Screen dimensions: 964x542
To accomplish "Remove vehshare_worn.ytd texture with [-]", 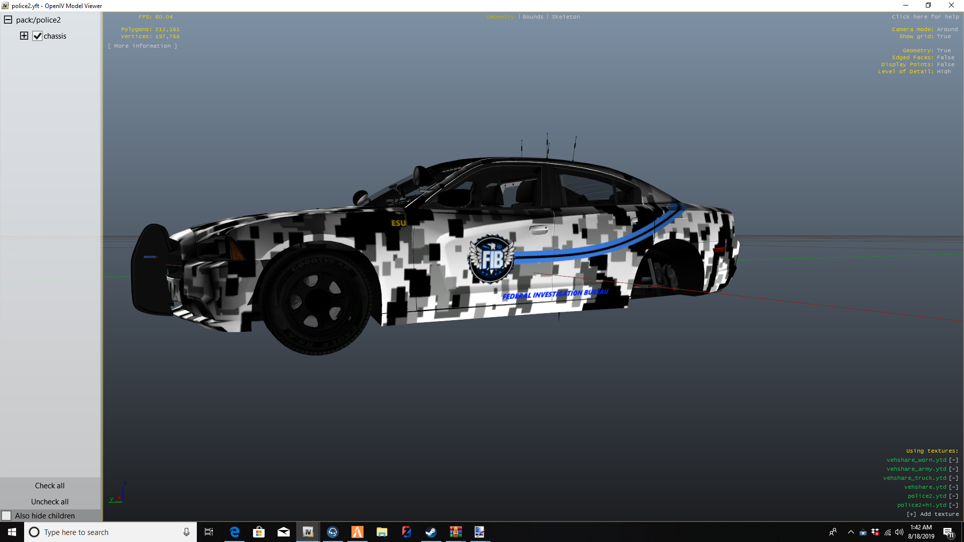I will (x=953, y=460).
